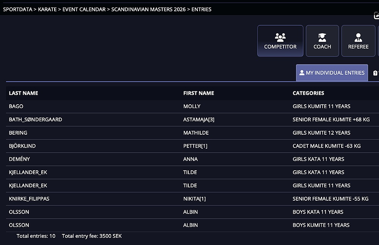This screenshot has height=245, width=379.
Task: Open Scandinavian Masters 2026 breadcrumb link
Action: click(149, 9)
